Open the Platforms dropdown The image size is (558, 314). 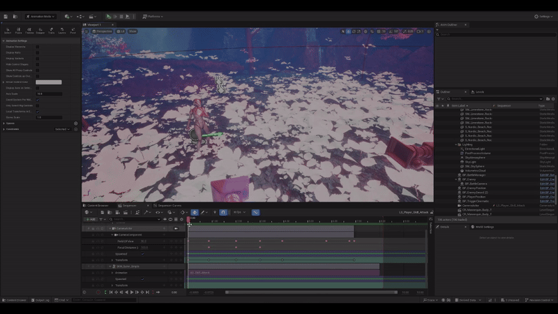click(x=153, y=16)
